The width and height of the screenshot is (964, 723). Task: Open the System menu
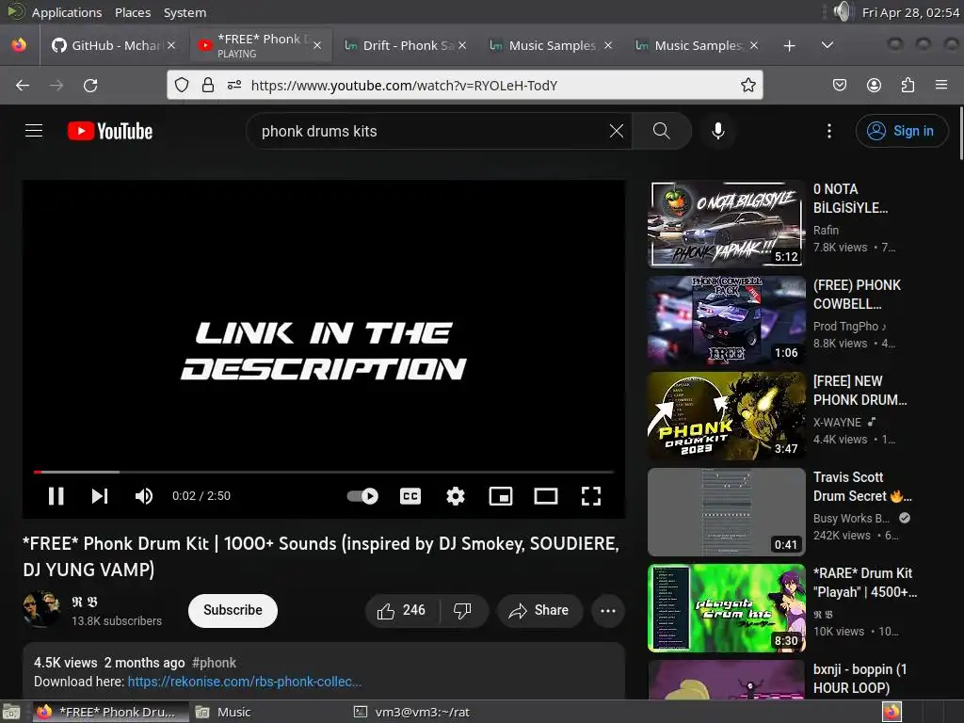[185, 12]
